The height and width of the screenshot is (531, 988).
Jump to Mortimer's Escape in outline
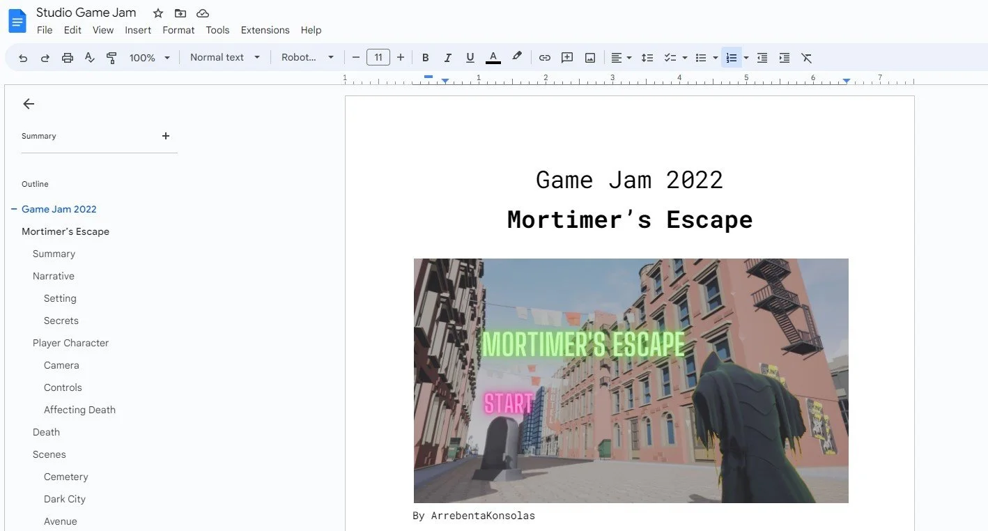(x=65, y=231)
